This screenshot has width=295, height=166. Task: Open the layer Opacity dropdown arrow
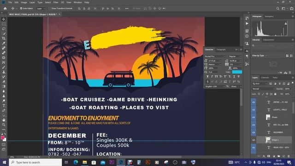click(292, 89)
